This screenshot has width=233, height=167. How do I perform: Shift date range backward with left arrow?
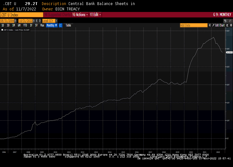tap(37, 21)
